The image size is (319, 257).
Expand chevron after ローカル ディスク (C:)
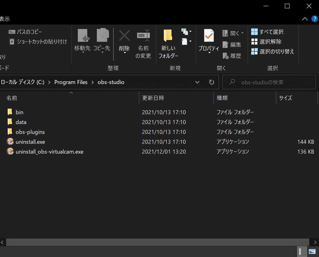tap(49, 82)
